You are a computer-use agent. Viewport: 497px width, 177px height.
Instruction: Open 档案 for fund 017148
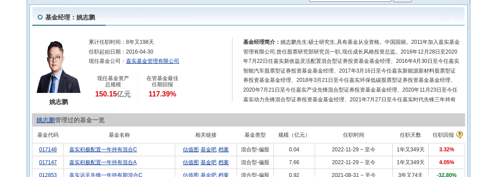[224, 150]
